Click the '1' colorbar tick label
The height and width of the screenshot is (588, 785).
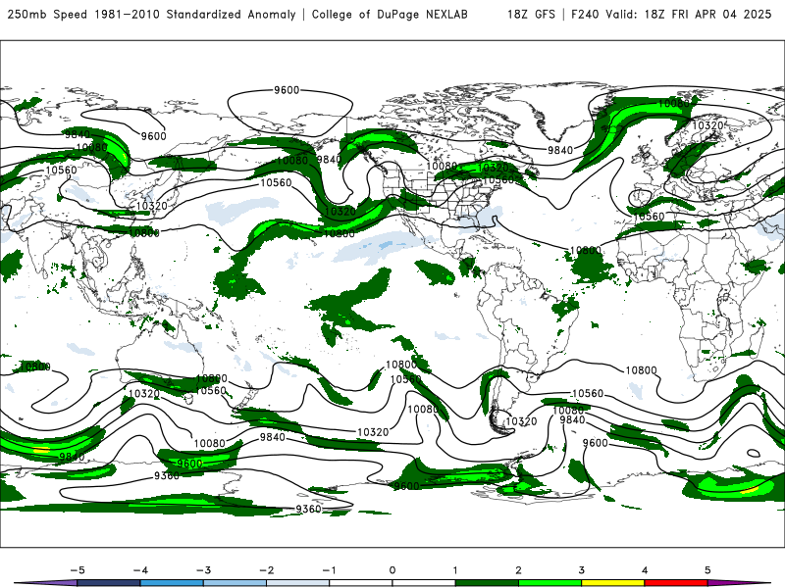(x=455, y=570)
